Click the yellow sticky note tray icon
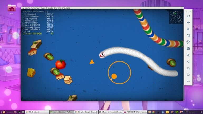 click(x=167, y=112)
